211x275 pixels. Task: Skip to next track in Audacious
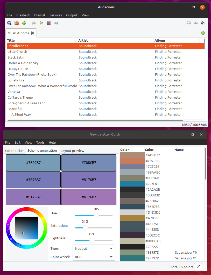[x=56, y=23]
